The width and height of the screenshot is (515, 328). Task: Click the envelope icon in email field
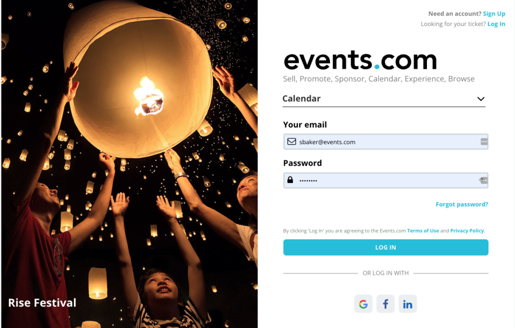point(292,142)
